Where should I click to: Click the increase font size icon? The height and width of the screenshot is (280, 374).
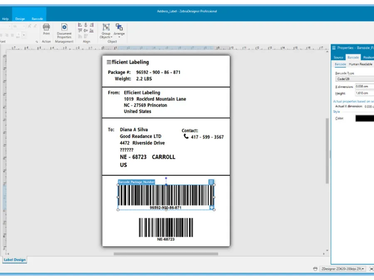[30, 27]
